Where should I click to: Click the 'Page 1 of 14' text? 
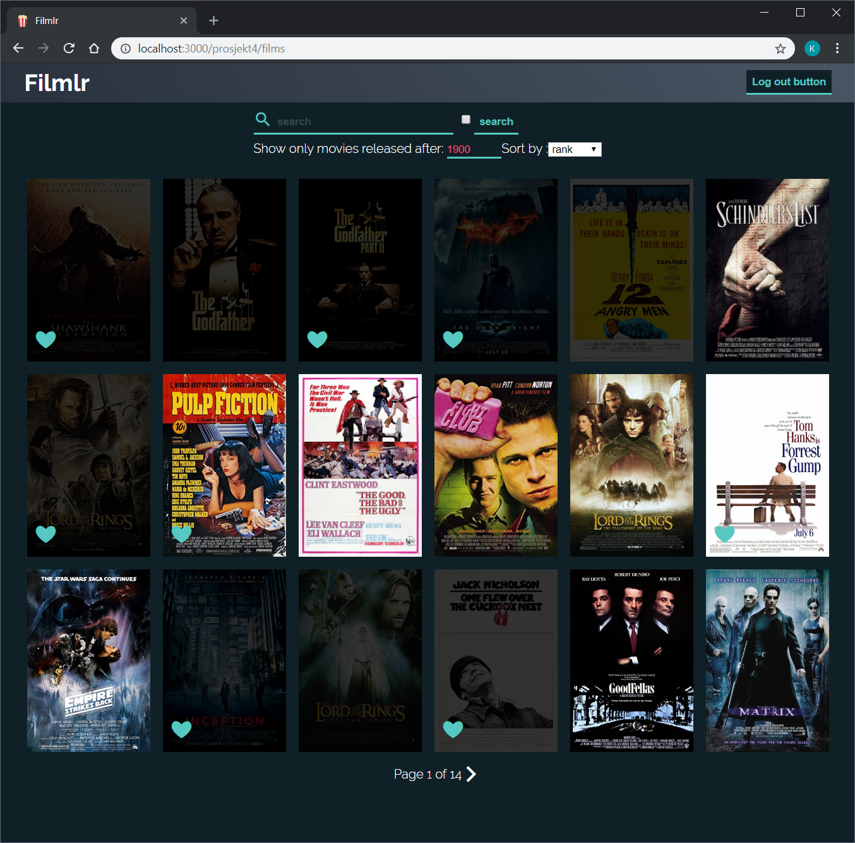[x=427, y=774]
